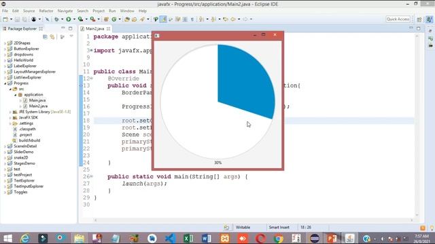The height and width of the screenshot is (244, 435).
Task: Click the Debug bug toolbar icon
Action: 56,20
